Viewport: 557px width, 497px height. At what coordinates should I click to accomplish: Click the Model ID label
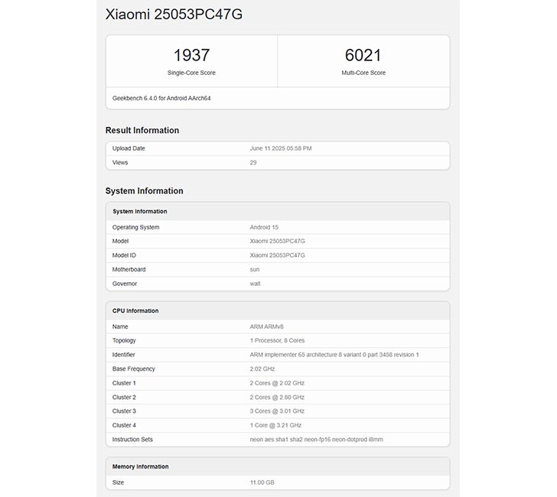click(124, 255)
